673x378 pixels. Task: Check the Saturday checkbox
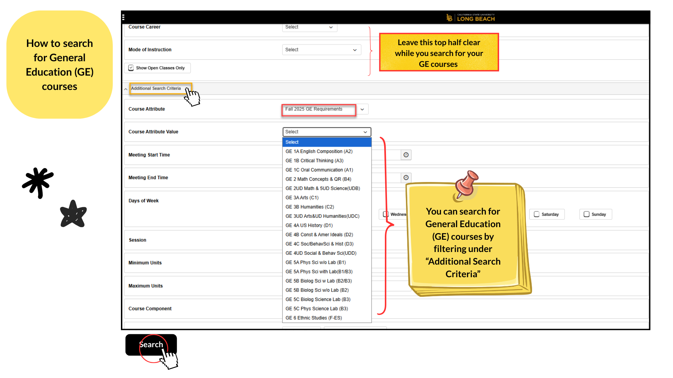[x=537, y=214]
